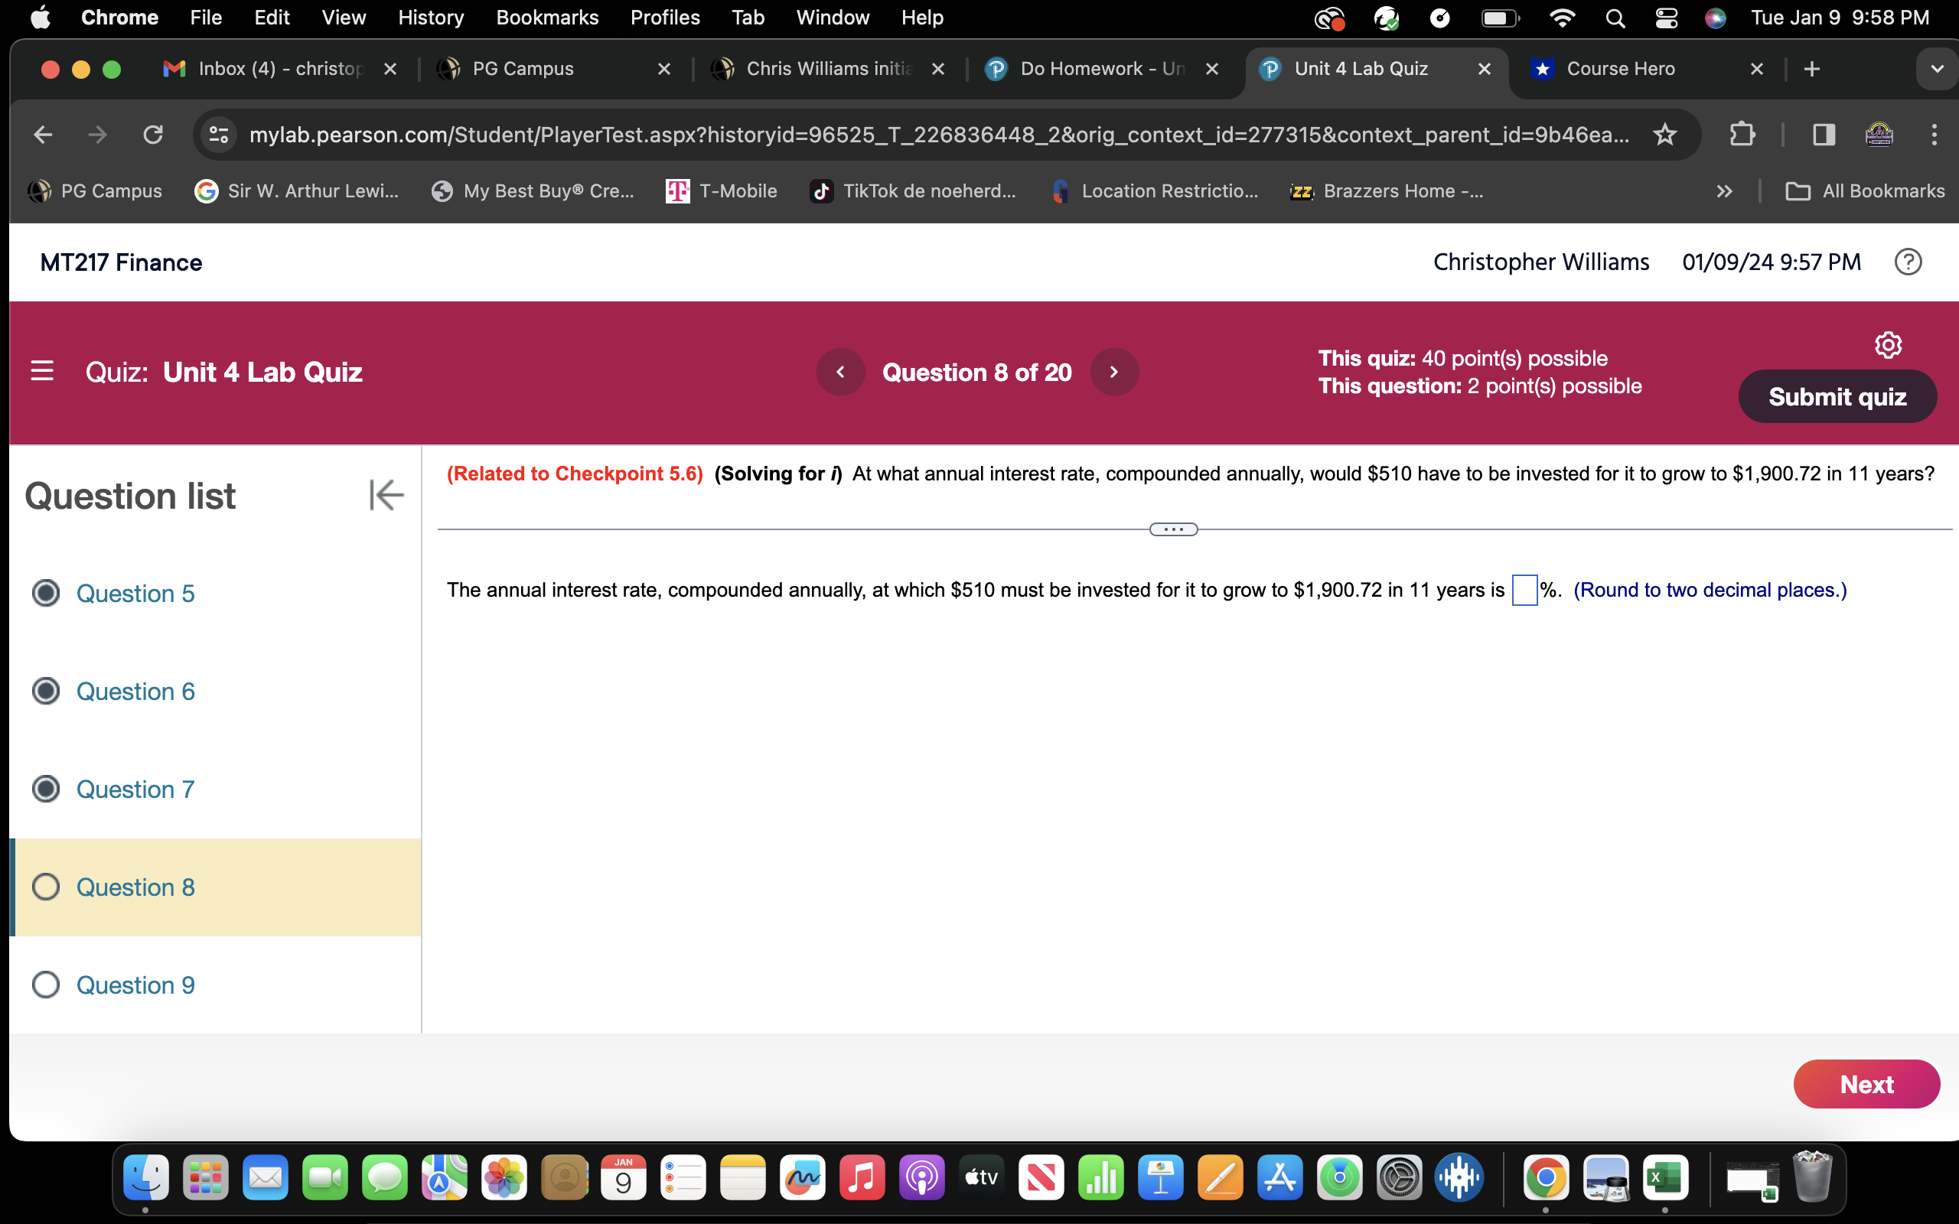1959x1224 pixels.
Task: Launch Excel from the Dock
Action: pyautogui.click(x=1665, y=1178)
